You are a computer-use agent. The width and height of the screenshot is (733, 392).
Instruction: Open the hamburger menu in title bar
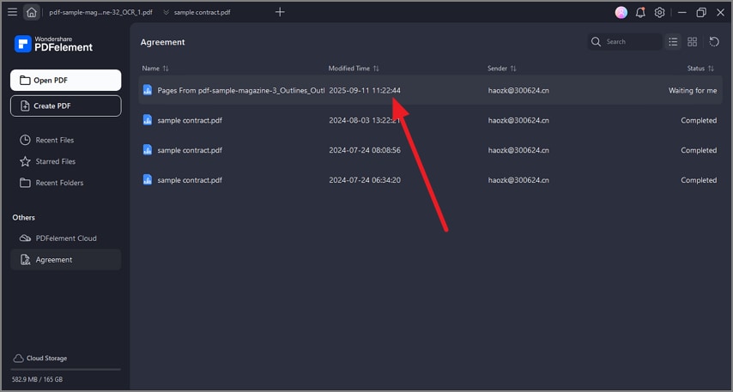(12, 12)
